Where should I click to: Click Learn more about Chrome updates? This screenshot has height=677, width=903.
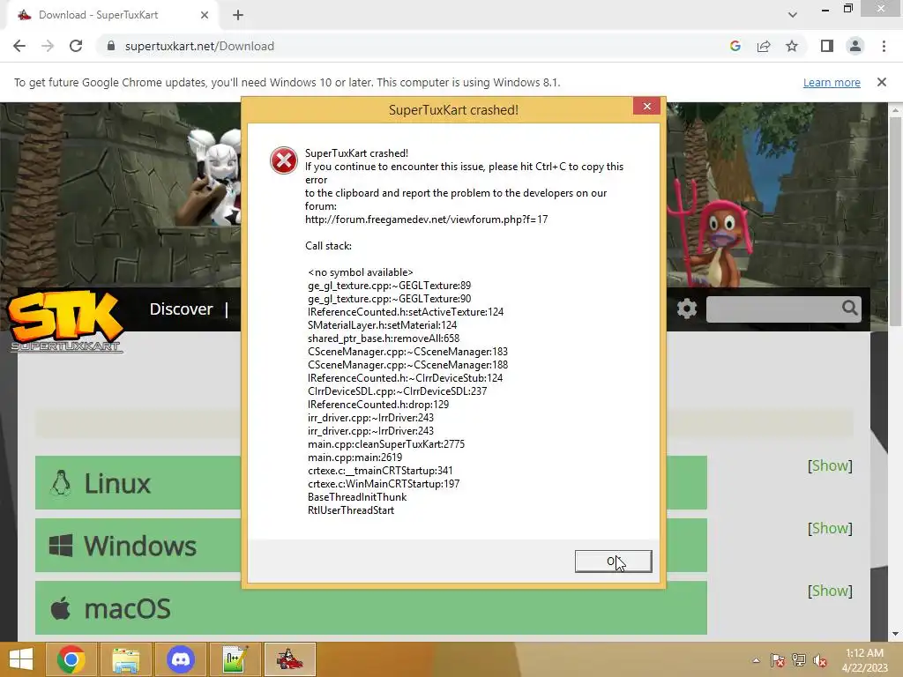[832, 82]
